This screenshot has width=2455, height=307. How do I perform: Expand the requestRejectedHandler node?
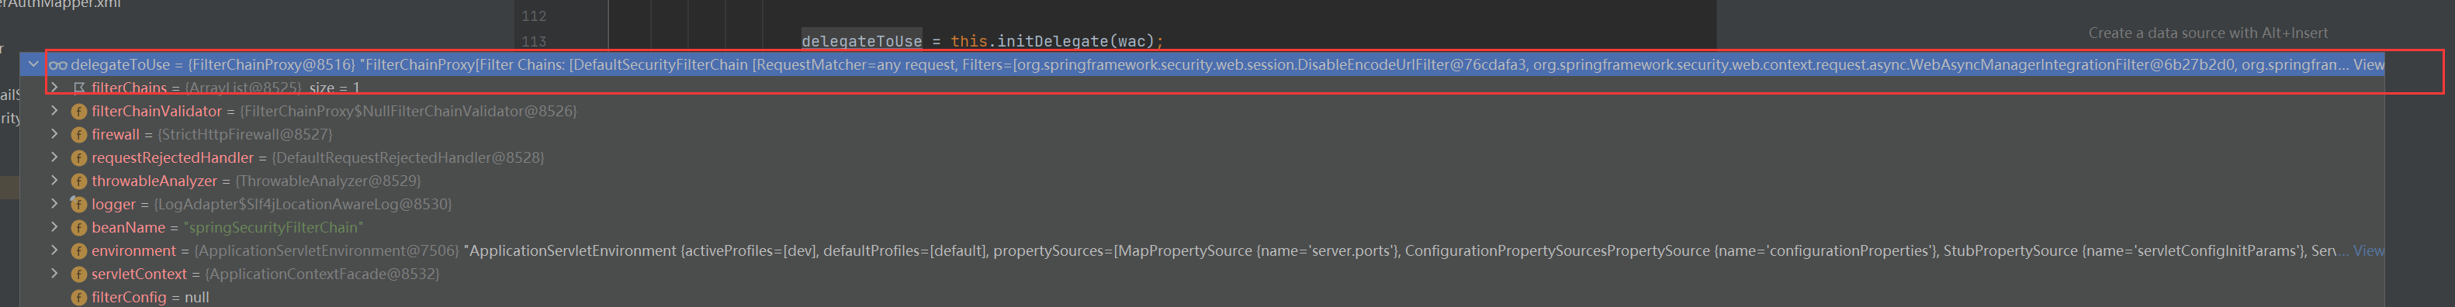click(x=54, y=157)
